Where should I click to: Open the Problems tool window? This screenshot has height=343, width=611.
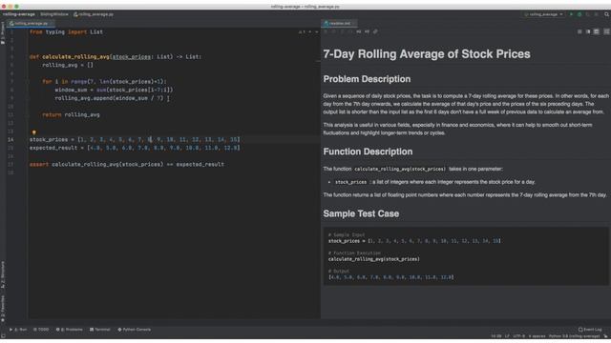70,330
